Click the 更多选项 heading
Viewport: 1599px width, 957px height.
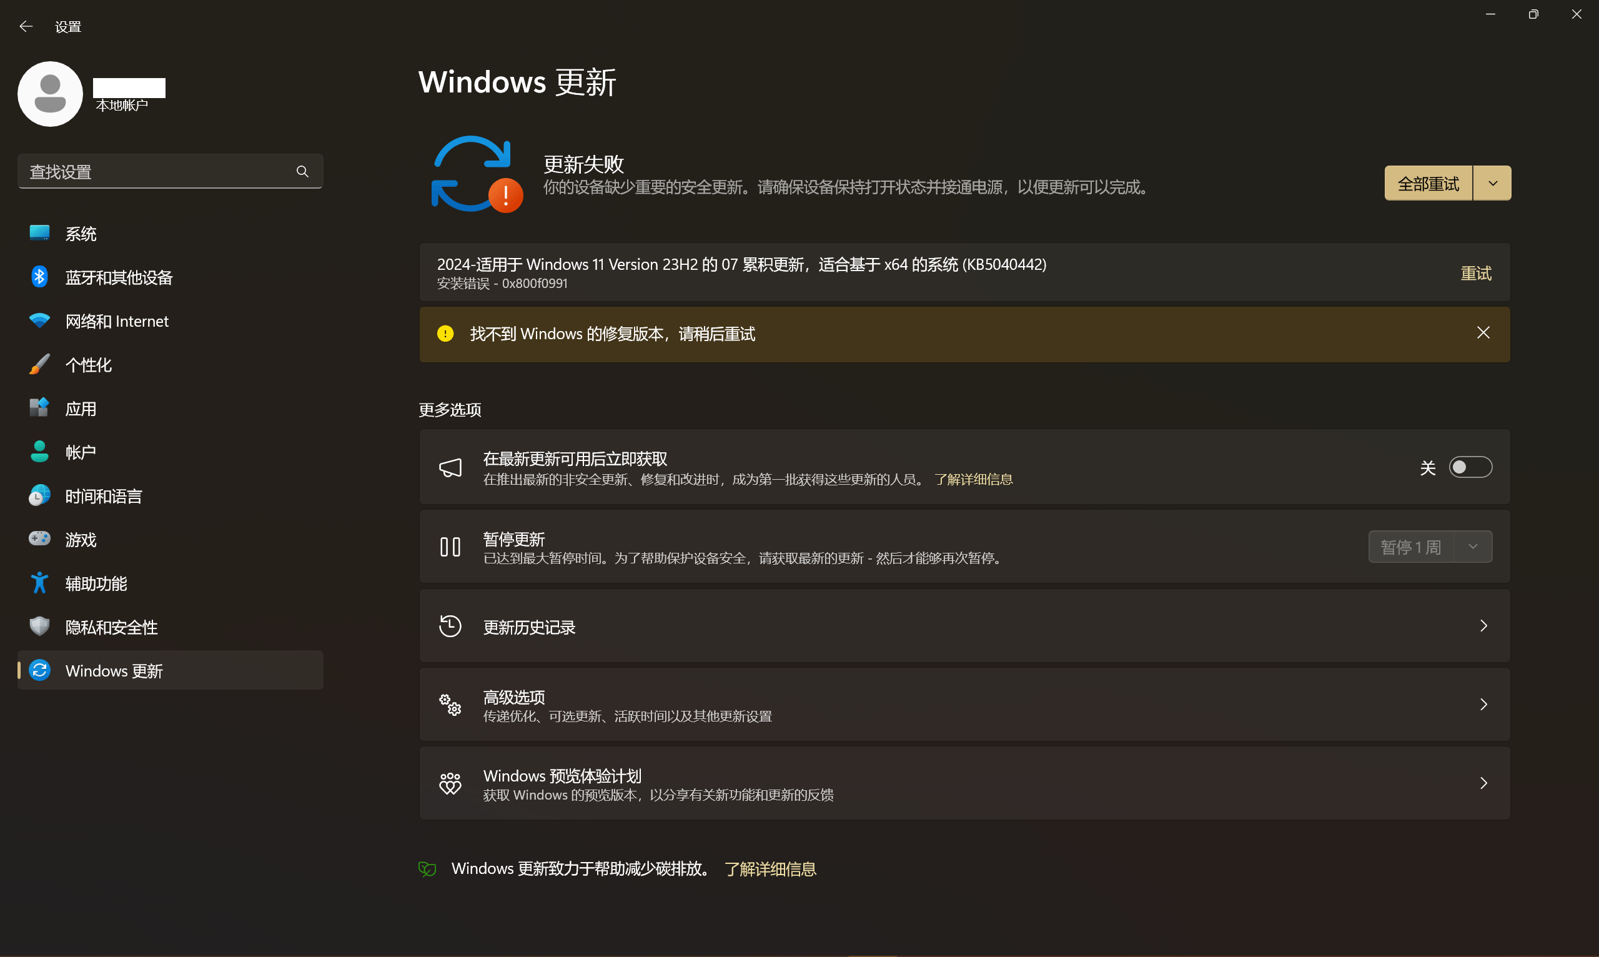point(450,410)
